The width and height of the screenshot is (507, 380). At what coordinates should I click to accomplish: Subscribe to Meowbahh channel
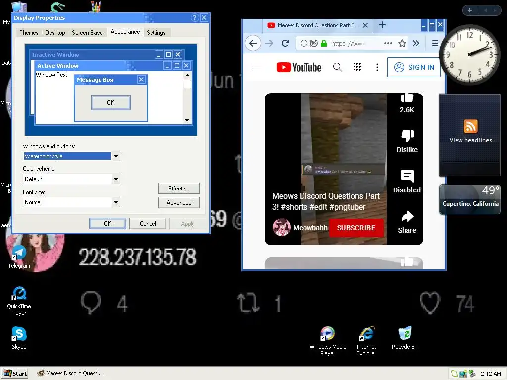[x=356, y=228]
